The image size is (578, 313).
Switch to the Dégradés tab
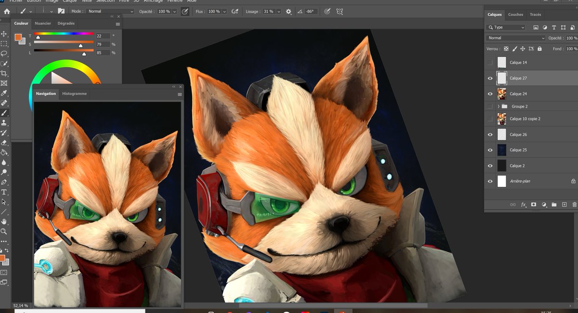pos(66,23)
